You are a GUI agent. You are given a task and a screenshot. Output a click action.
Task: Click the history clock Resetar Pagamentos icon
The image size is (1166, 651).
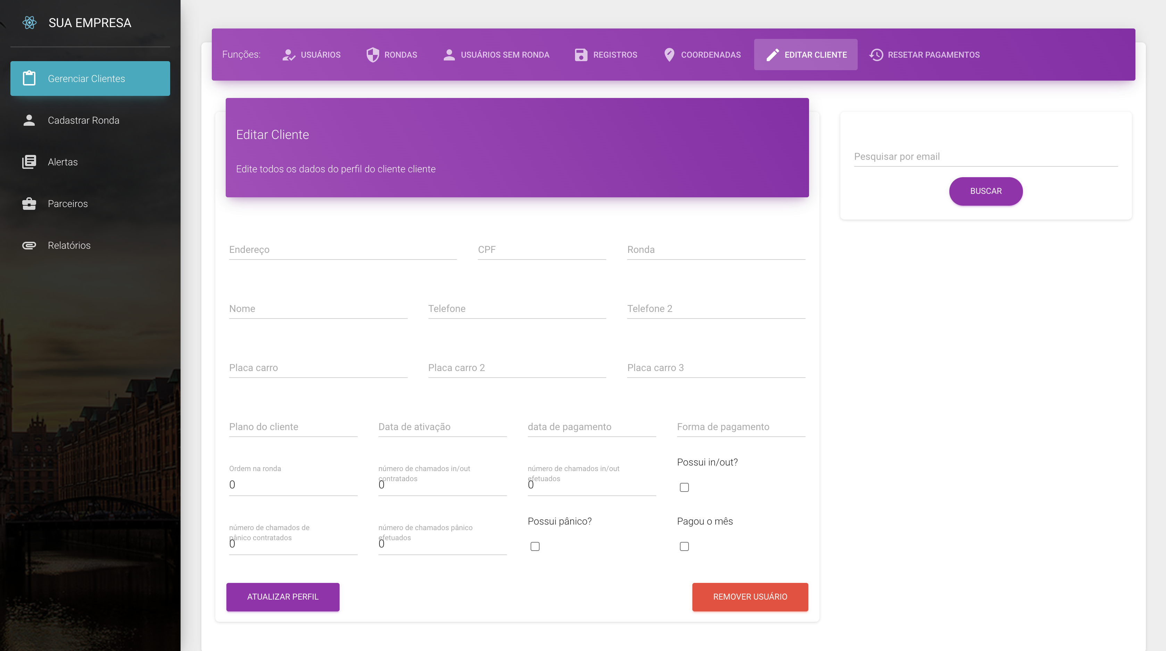tap(876, 55)
